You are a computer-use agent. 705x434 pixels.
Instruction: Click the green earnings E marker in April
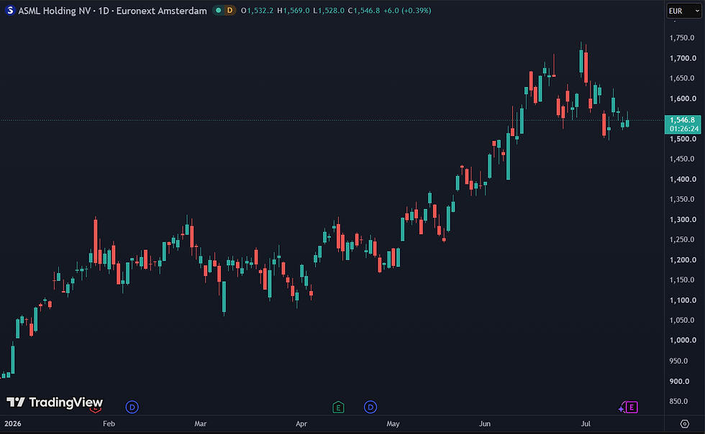(x=338, y=407)
